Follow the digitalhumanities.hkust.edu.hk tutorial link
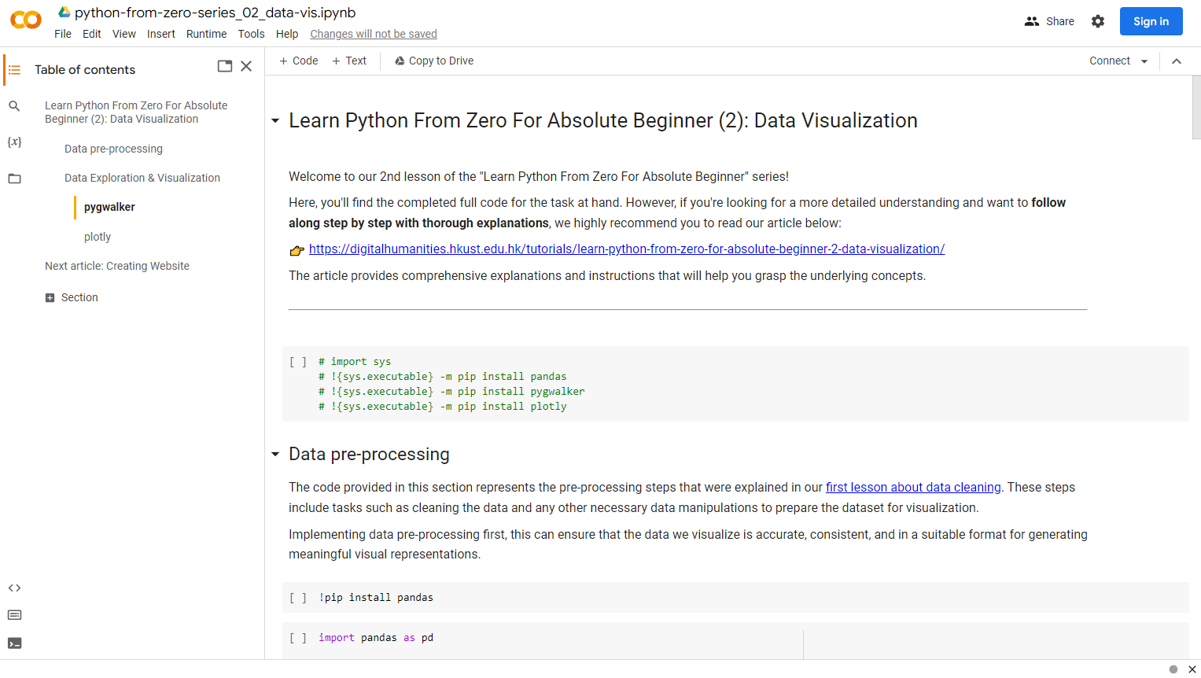 click(627, 249)
